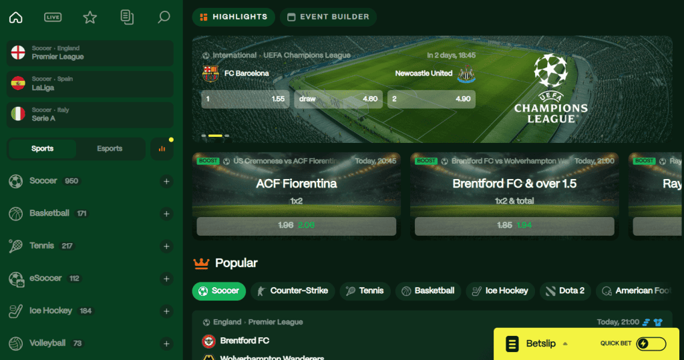Click the Premier League match stats icon

(x=647, y=322)
